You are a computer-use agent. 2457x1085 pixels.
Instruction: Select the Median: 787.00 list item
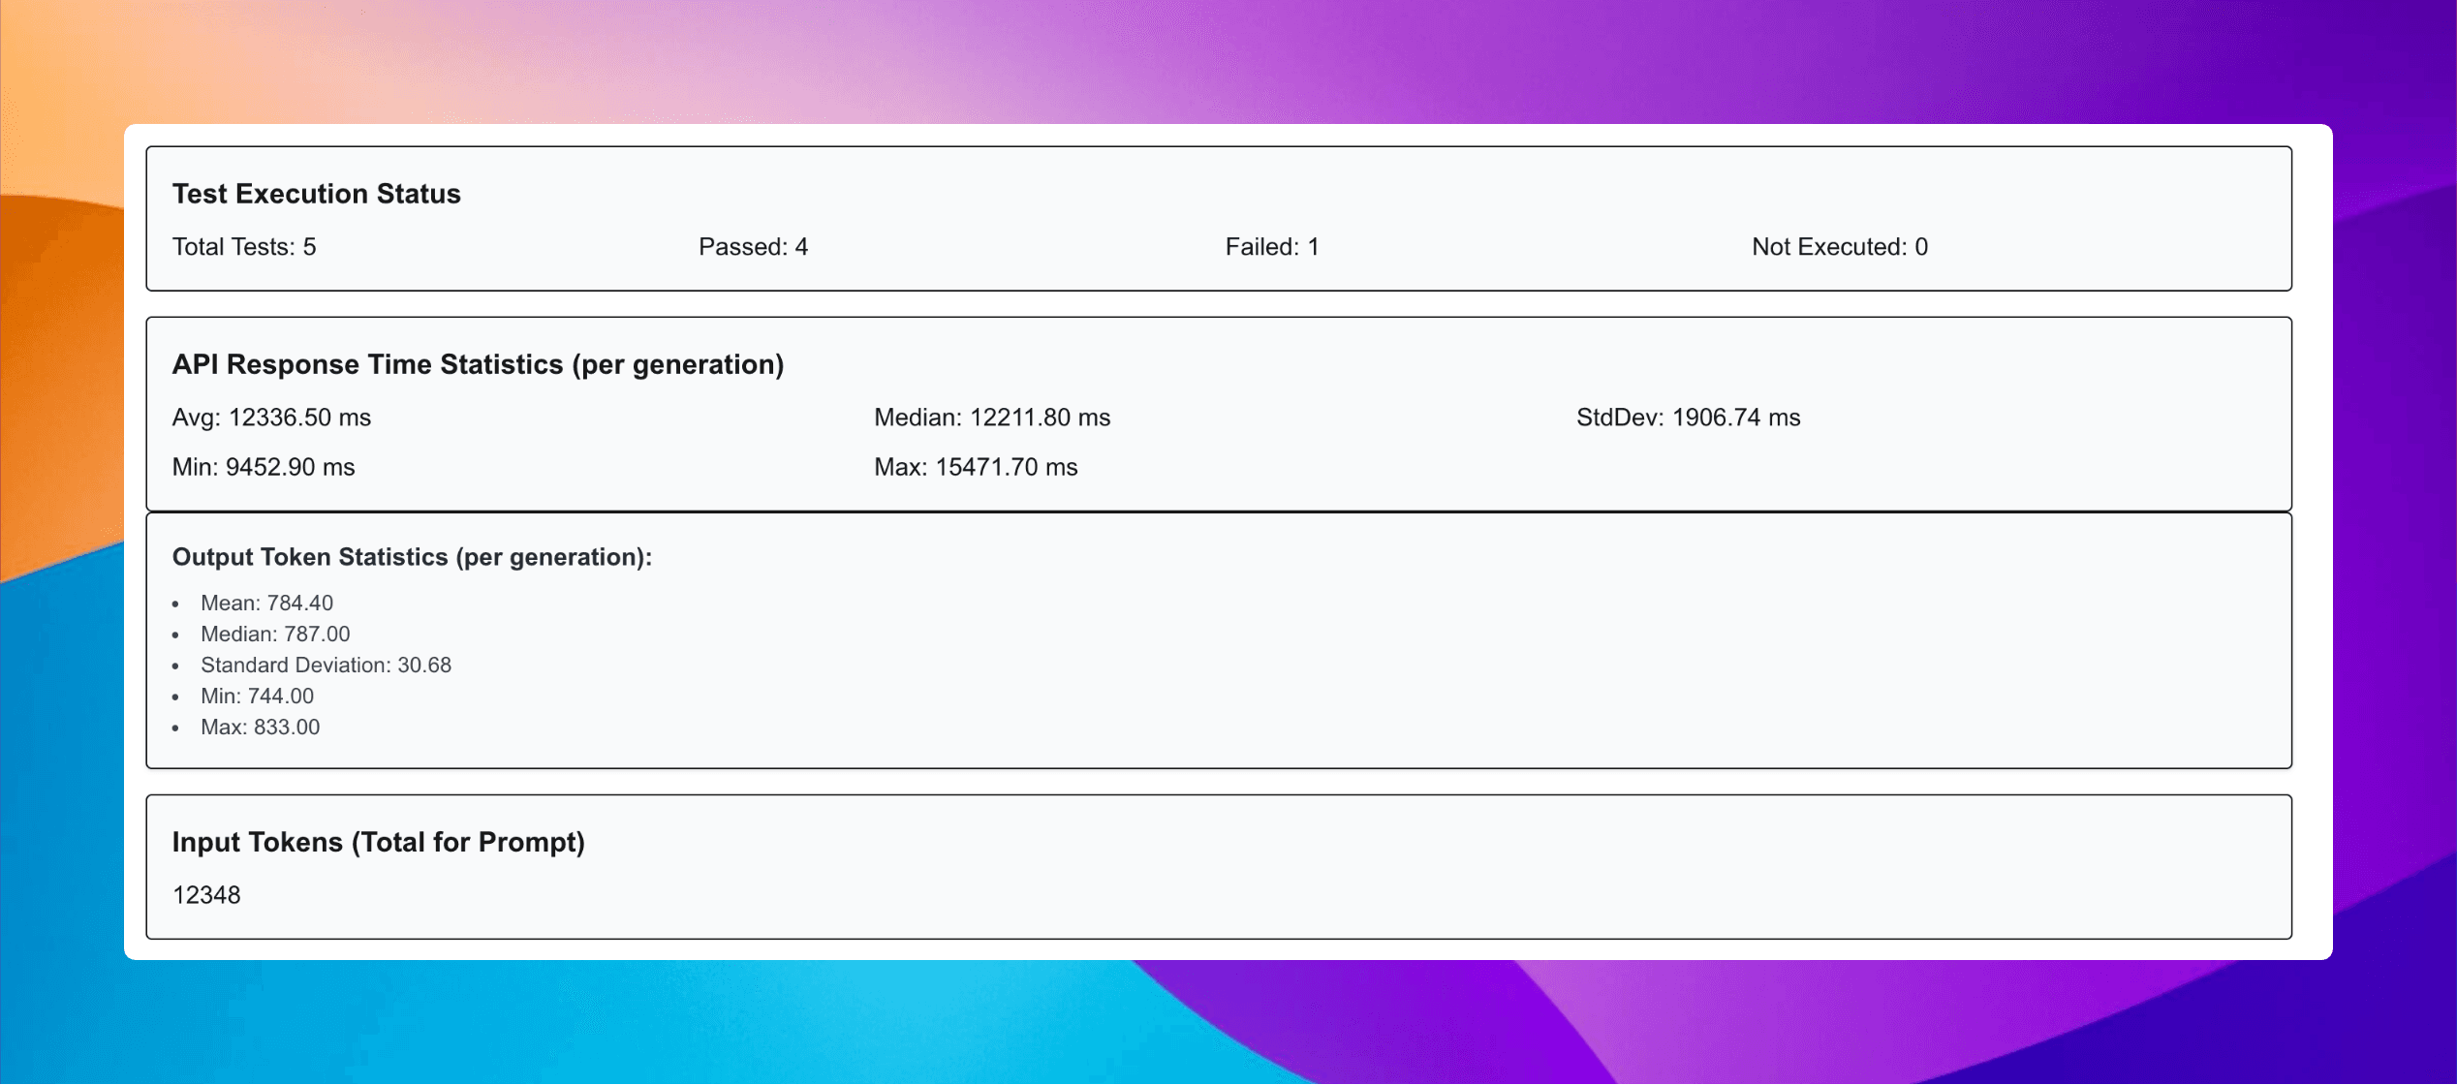click(x=275, y=634)
